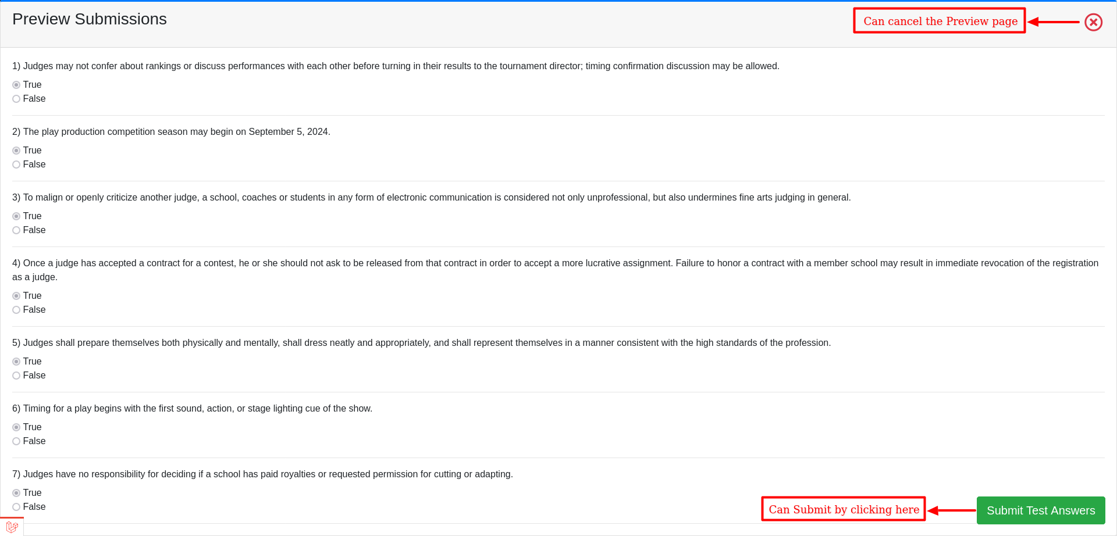Set question 7 about royalties to False
The width and height of the screenshot is (1117, 536).
[x=16, y=507]
